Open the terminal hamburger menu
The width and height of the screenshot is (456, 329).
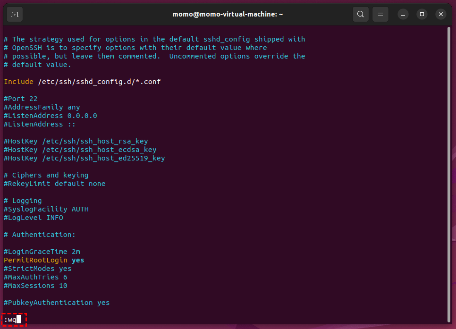tap(380, 14)
